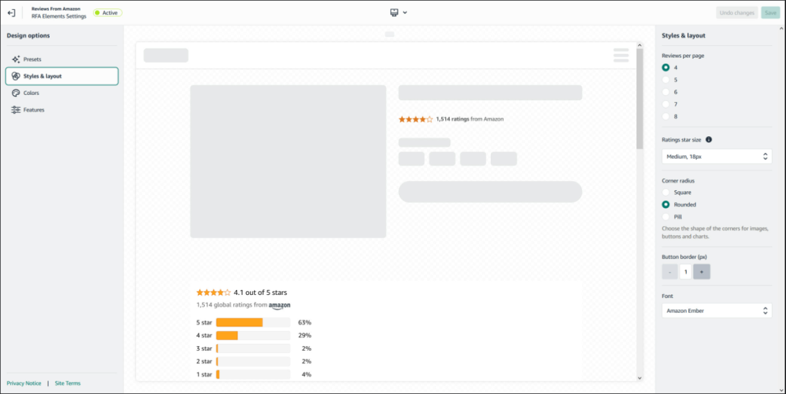Select Square corner radius
This screenshot has width=786, height=394.
tap(666, 192)
